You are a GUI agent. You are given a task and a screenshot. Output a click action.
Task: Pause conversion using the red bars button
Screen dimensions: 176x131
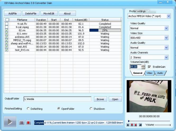pyautogui.click(x=21, y=123)
